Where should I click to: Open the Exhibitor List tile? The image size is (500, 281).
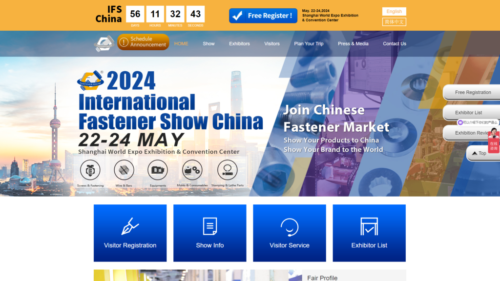coord(369,233)
